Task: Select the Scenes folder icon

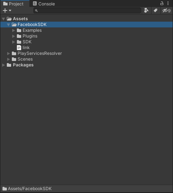Action: (x=14, y=59)
